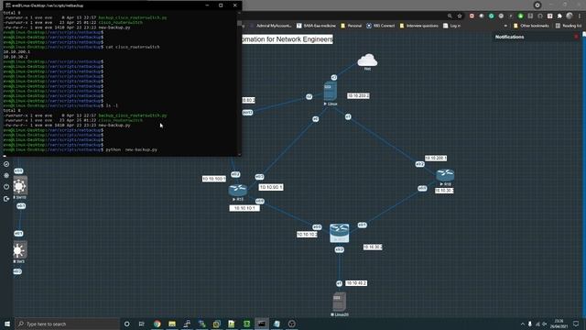The image size is (586, 330).
Task: Open the notification center in system tray
Action: (x=576, y=324)
